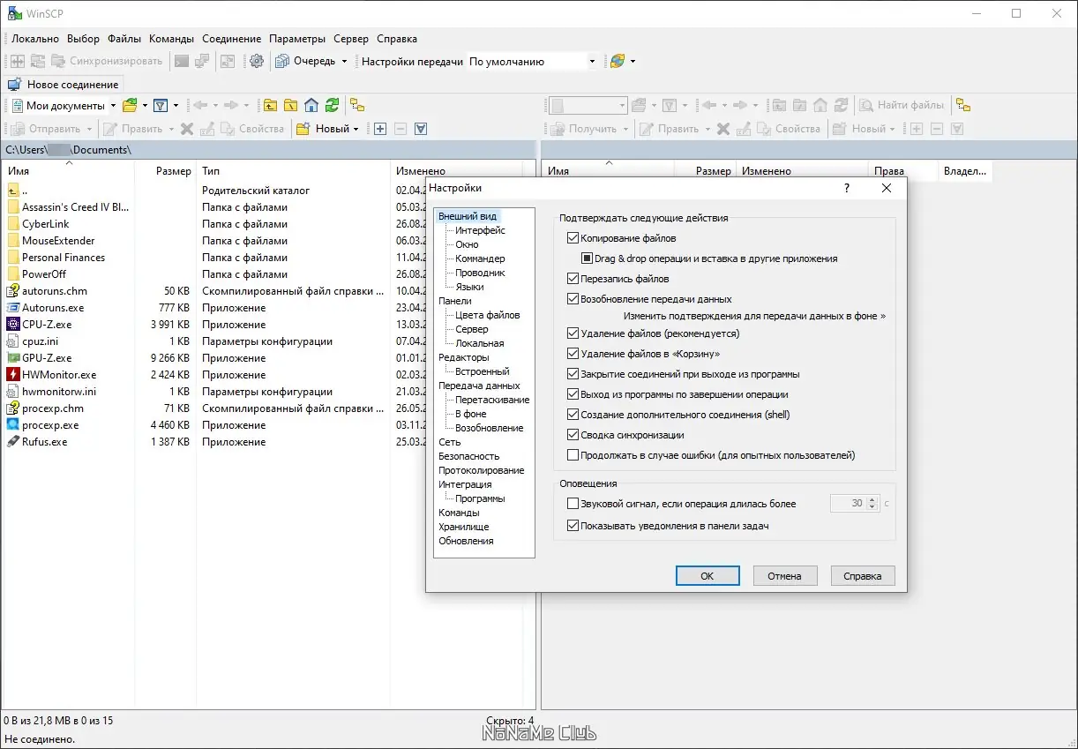The height and width of the screenshot is (749, 1078).
Task: Open the "Мои документы" drive dropdown
Action: [113, 106]
